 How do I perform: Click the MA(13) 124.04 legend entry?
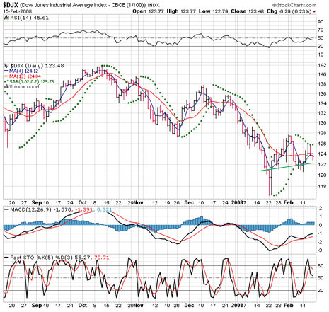coord(25,76)
